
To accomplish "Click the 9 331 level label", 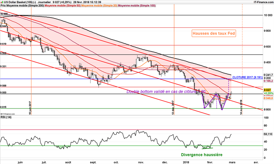I will 3,67.
